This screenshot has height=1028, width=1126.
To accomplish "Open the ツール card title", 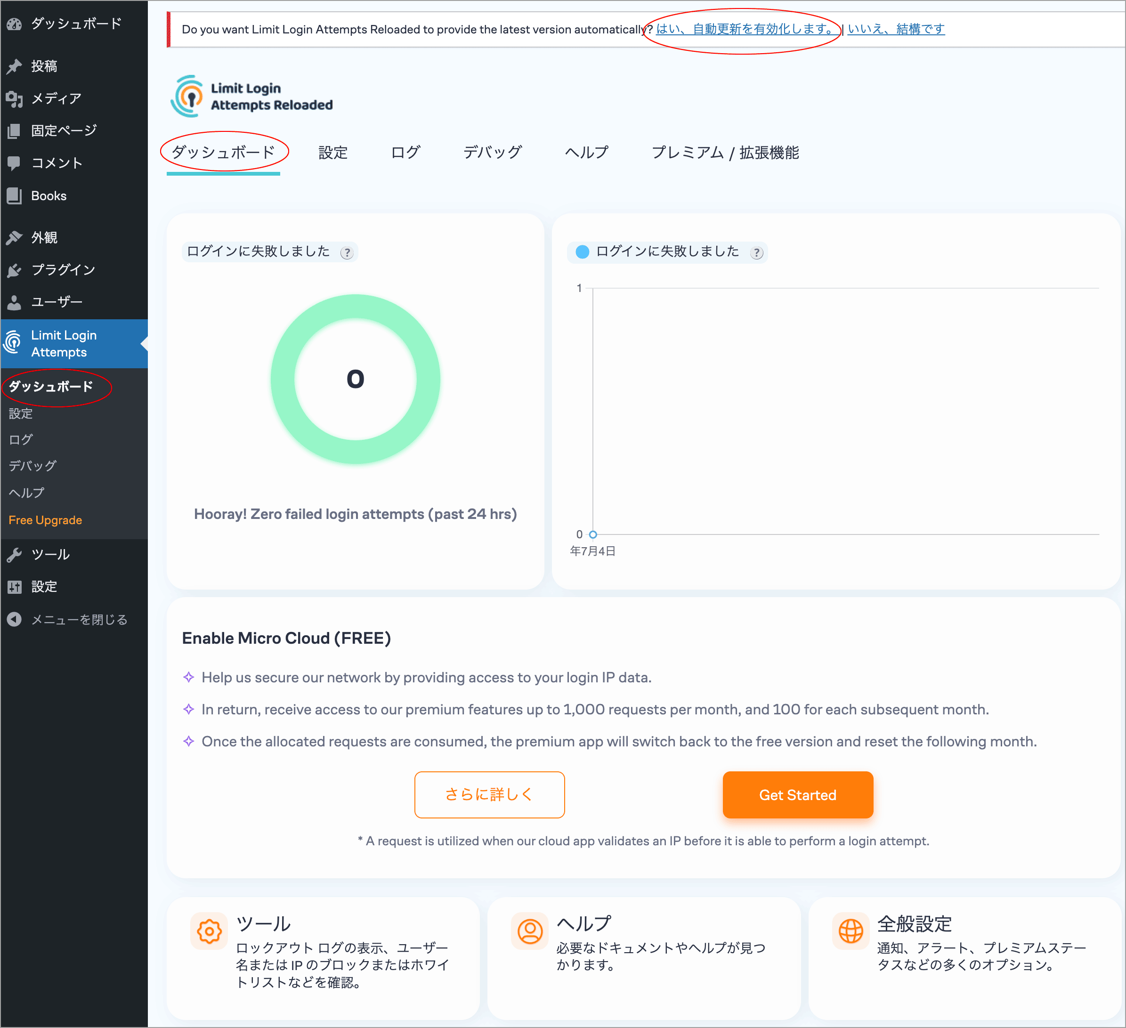I will (x=263, y=924).
